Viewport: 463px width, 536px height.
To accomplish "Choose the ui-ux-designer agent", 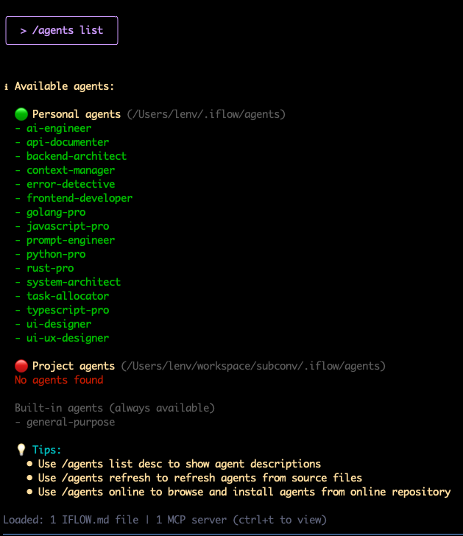I will [68, 338].
